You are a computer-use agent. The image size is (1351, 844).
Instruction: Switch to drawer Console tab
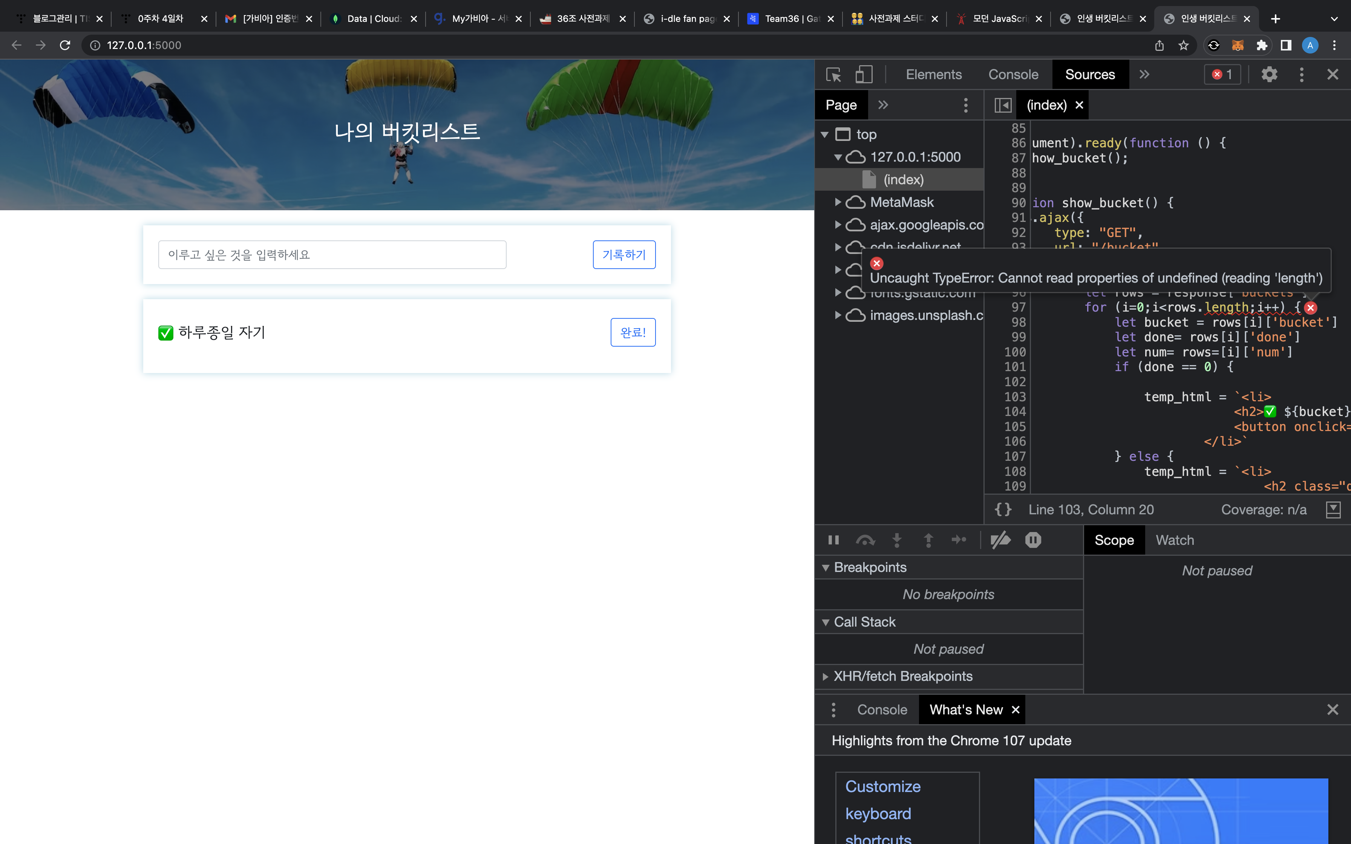point(882,709)
